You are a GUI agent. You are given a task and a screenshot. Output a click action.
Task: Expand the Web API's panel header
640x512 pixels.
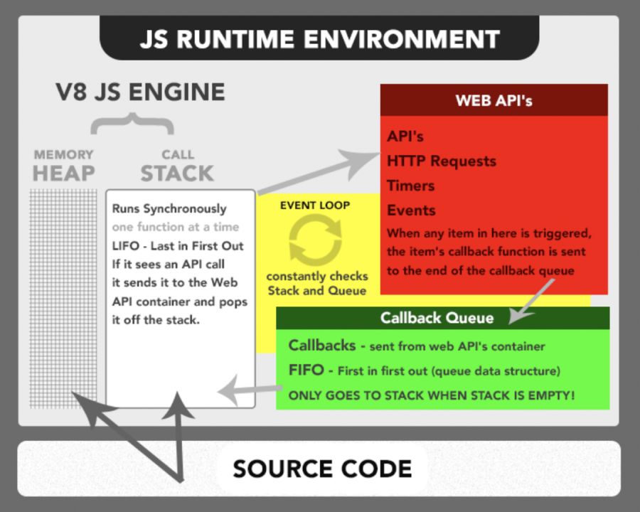(494, 100)
